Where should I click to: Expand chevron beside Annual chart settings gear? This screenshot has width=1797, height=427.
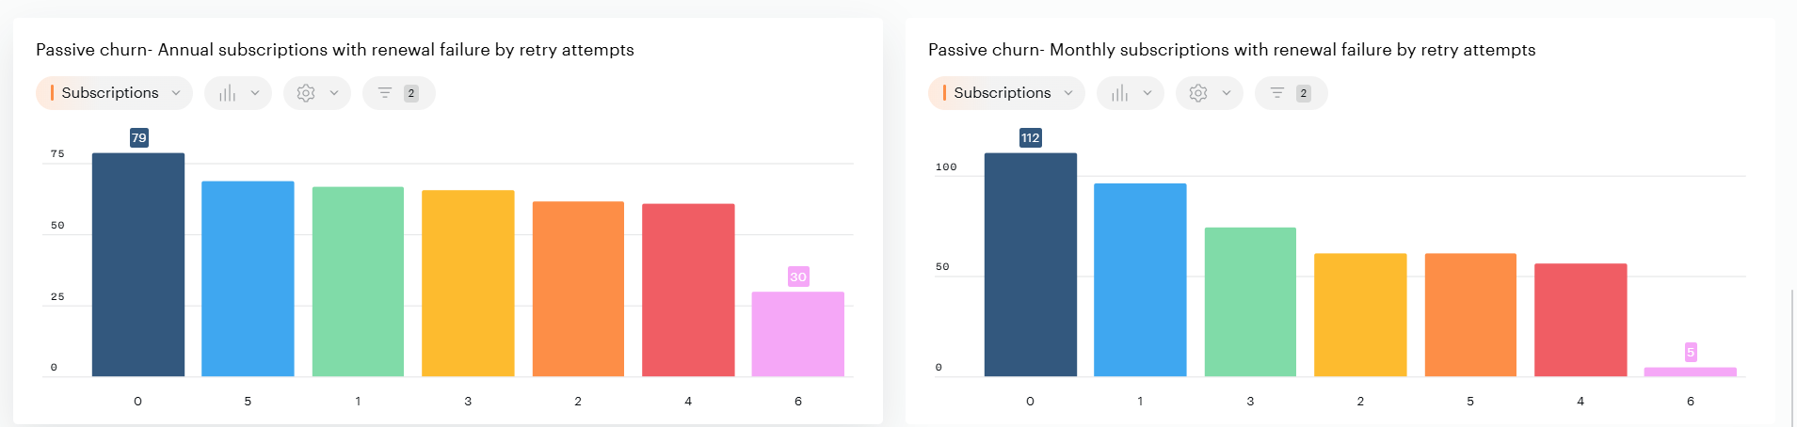(334, 93)
